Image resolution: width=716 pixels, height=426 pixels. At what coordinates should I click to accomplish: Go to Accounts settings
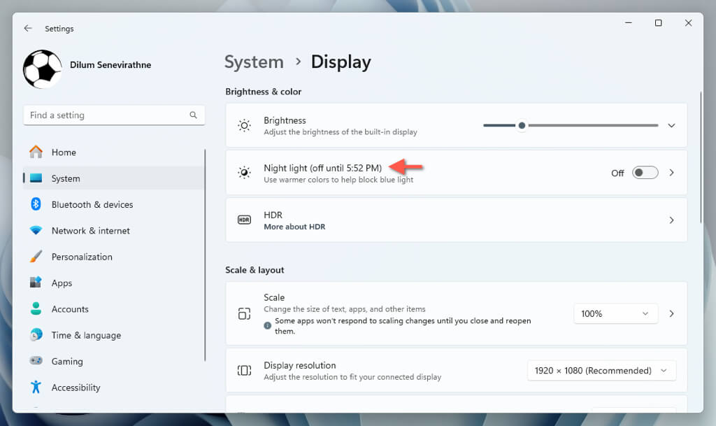114,308
